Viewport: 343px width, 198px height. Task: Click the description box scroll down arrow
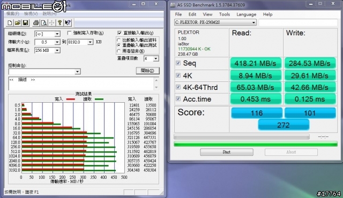pyautogui.click(x=156, y=87)
